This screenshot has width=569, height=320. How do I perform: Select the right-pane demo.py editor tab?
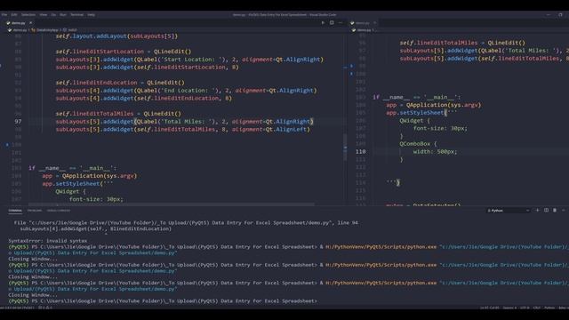click(x=362, y=23)
